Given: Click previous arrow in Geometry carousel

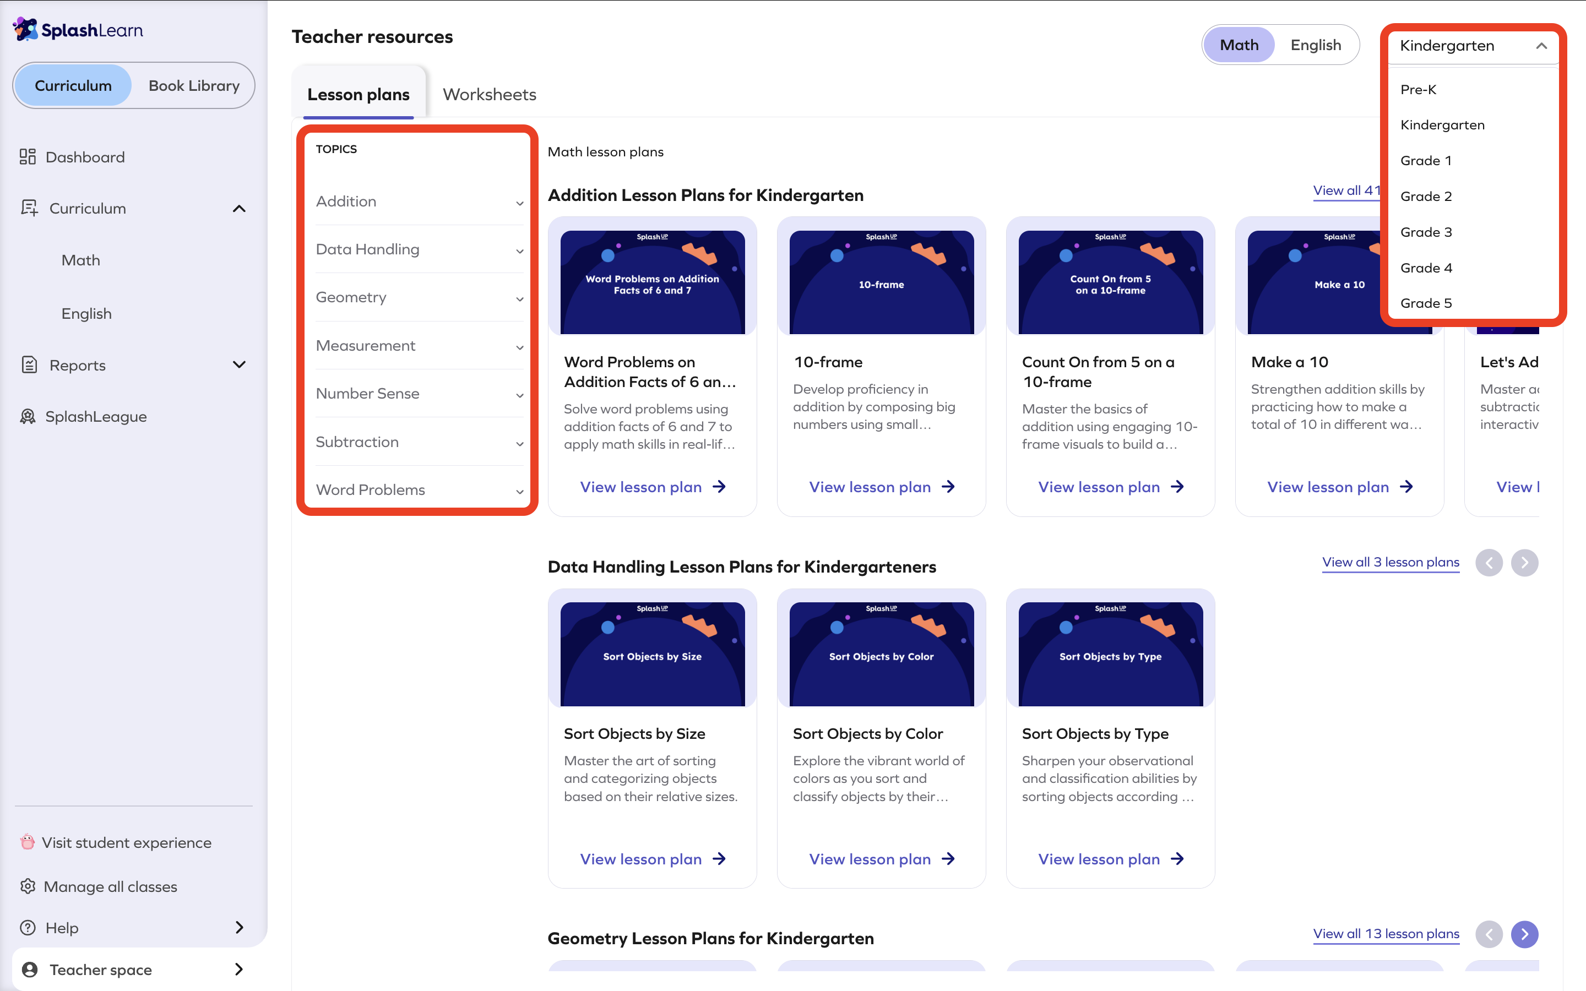Looking at the screenshot, I should point(1489,934).
